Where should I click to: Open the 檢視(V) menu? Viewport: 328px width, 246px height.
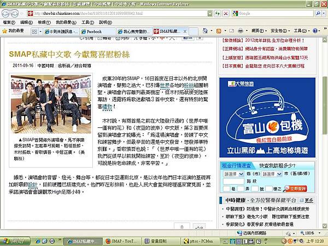tap(44, 22)
